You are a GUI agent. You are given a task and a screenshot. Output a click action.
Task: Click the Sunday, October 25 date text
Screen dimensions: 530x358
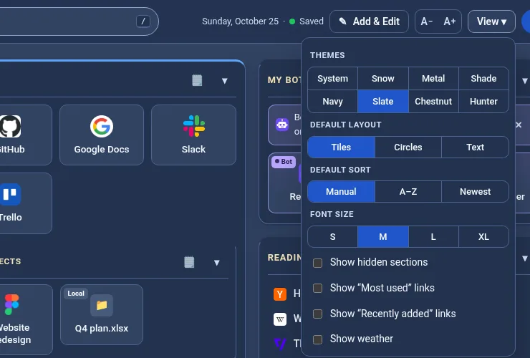coord(241,21)
